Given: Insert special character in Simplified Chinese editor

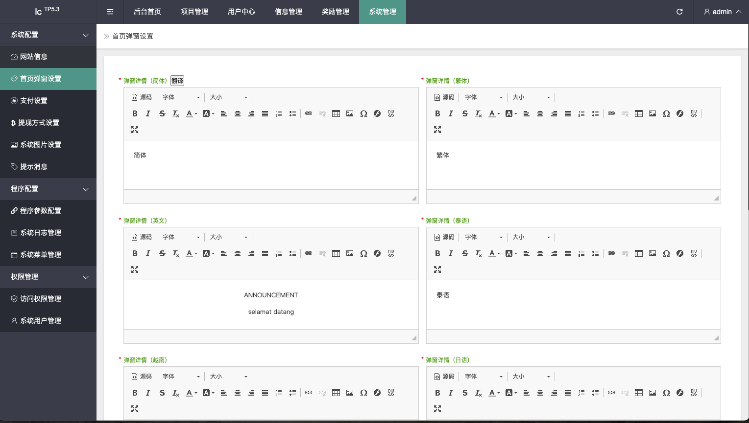Looking at the screenshot, I should pos(363,113).
